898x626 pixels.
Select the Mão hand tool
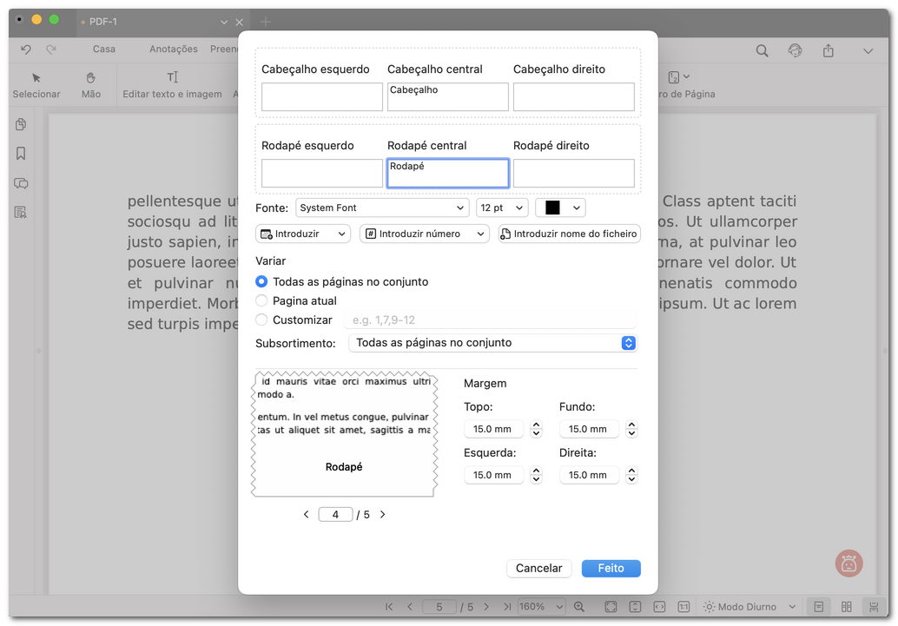click(x=91, y=84)
